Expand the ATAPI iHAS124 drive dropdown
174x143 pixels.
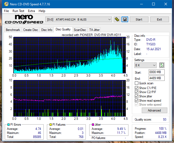pyautogui.click(x=78, y=19)
